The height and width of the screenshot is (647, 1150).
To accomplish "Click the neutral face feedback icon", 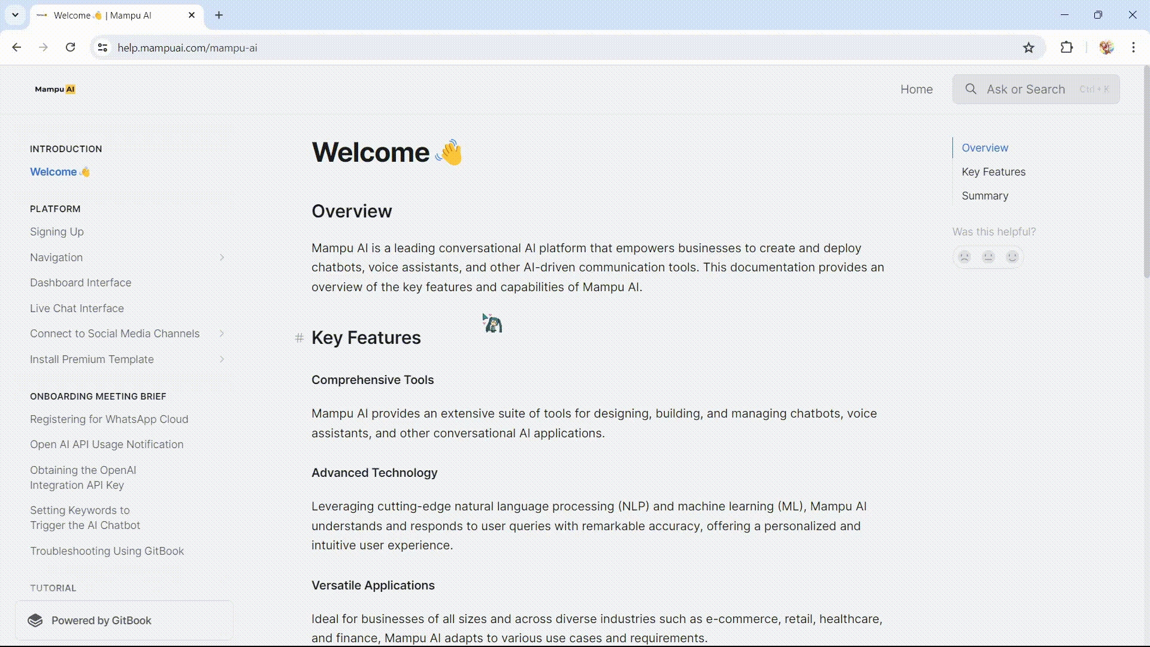I will pos(988,257).
